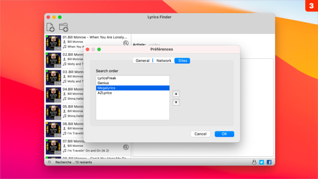Click the gear icon in status bar

49,162
